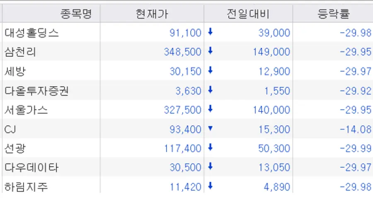Select the 대성홀딩스 stock name

32,33
